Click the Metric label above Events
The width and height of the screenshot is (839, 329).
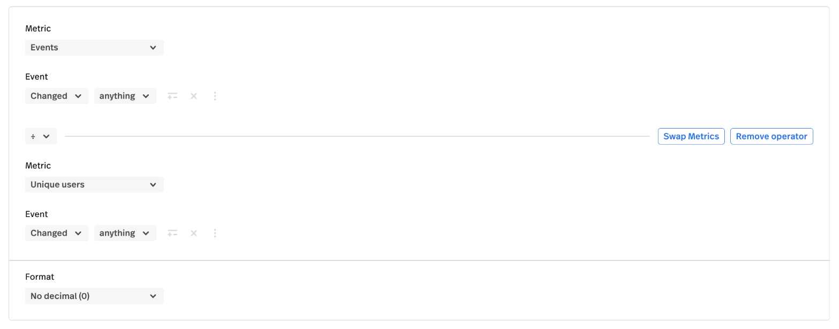click(x=38, y=29)
